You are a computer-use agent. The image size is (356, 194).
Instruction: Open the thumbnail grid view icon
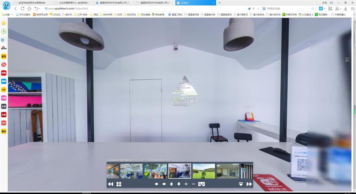coord(119,184)
